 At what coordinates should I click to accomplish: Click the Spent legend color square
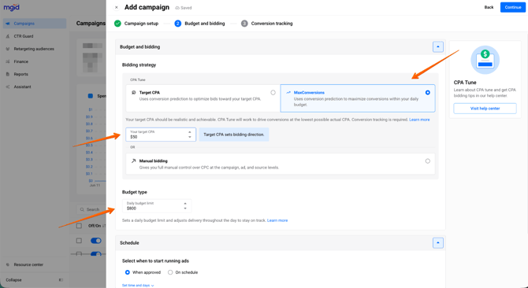91,96
